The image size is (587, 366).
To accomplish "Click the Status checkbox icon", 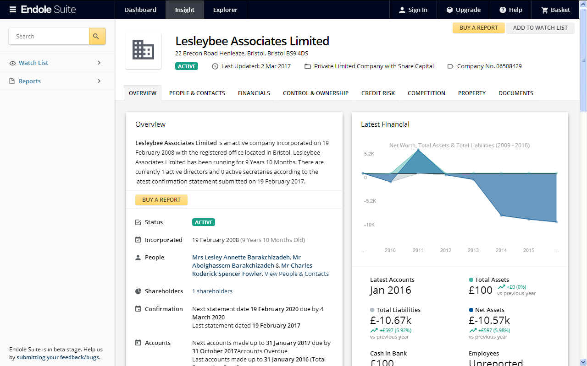I will [x=138, y=222].
